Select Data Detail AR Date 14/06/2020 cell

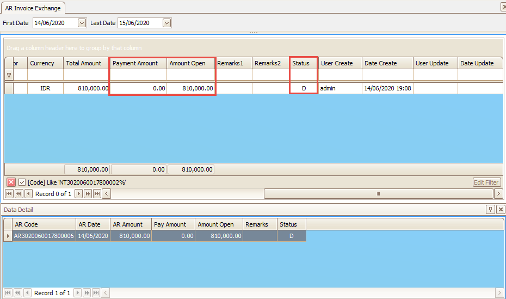[x=93, y=236]
